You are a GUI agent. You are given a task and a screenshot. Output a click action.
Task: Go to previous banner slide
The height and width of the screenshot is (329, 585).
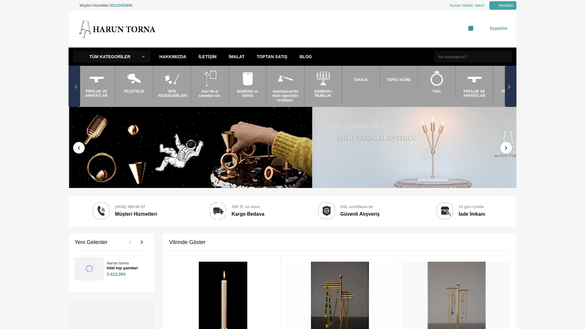coord(79,148)
